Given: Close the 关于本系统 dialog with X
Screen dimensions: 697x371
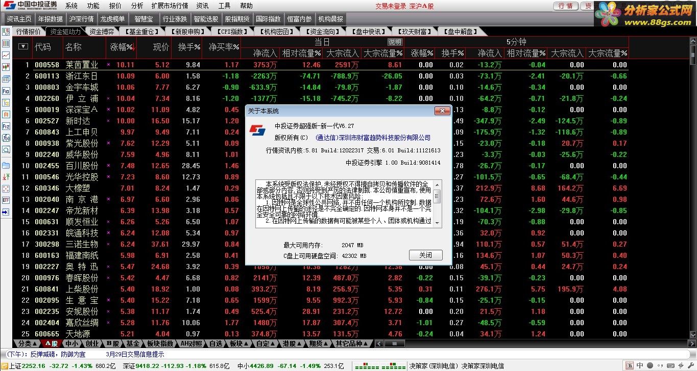Looking at the screenshot, I should (x=442, y=111).
